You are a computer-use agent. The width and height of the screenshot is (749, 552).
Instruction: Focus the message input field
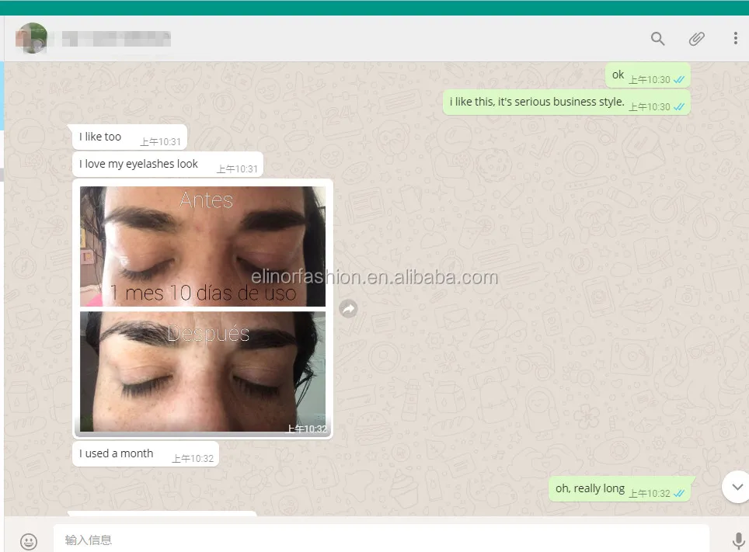pyautogui.click(x=381, y=540)
